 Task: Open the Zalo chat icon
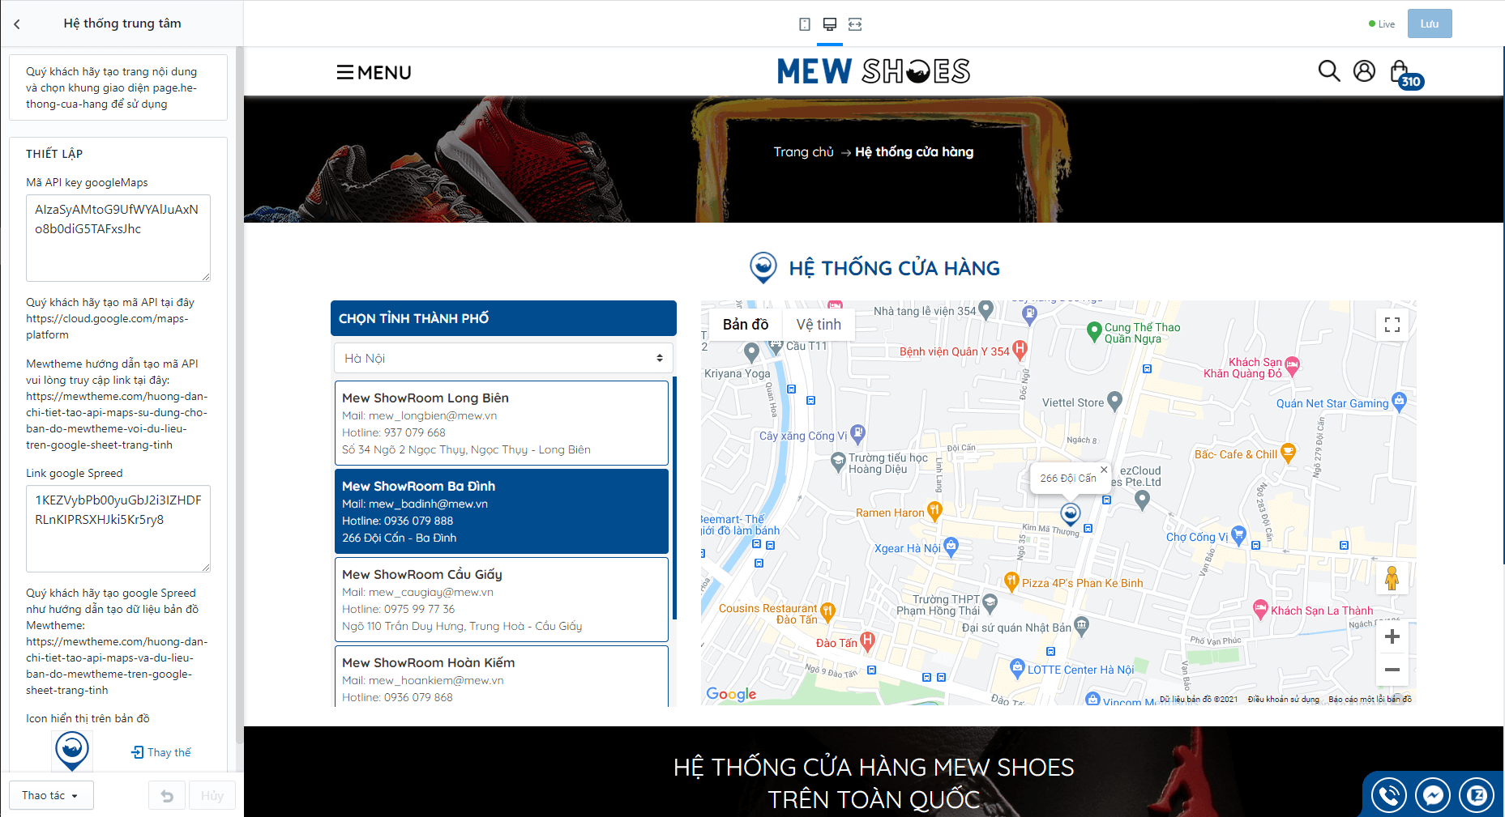pyautogui.click(x=1477, y=795)
